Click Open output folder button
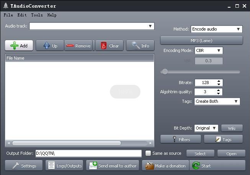The height and width of the screenshot is (175, 250). coord(231,153)
